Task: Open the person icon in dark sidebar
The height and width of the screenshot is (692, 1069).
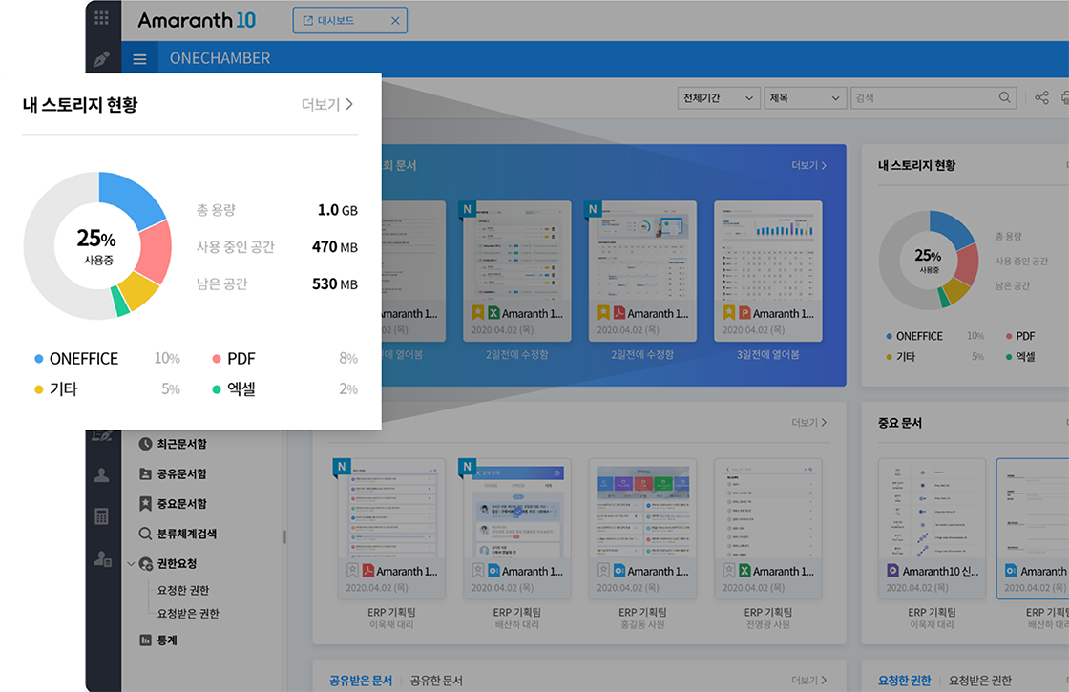Action: [101, 475]
